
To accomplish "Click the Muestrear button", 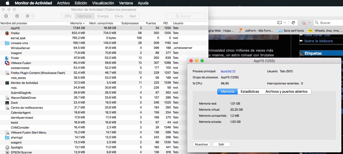I will point(202,144).
